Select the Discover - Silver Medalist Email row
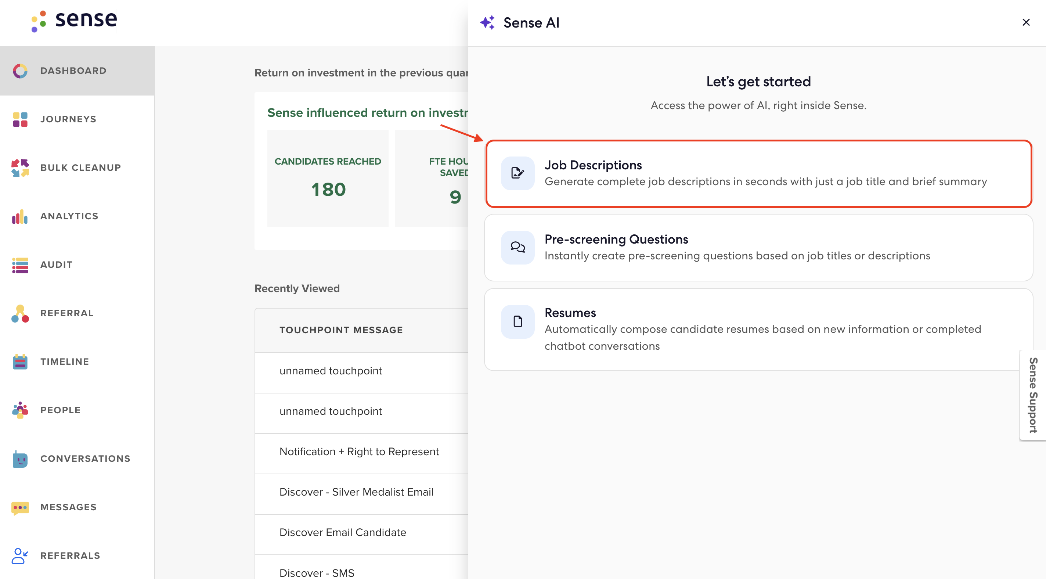This screenshot has width=1046, height=579. click(x=357, y=492)
